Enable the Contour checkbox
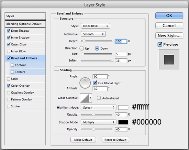 coord(12,65)
